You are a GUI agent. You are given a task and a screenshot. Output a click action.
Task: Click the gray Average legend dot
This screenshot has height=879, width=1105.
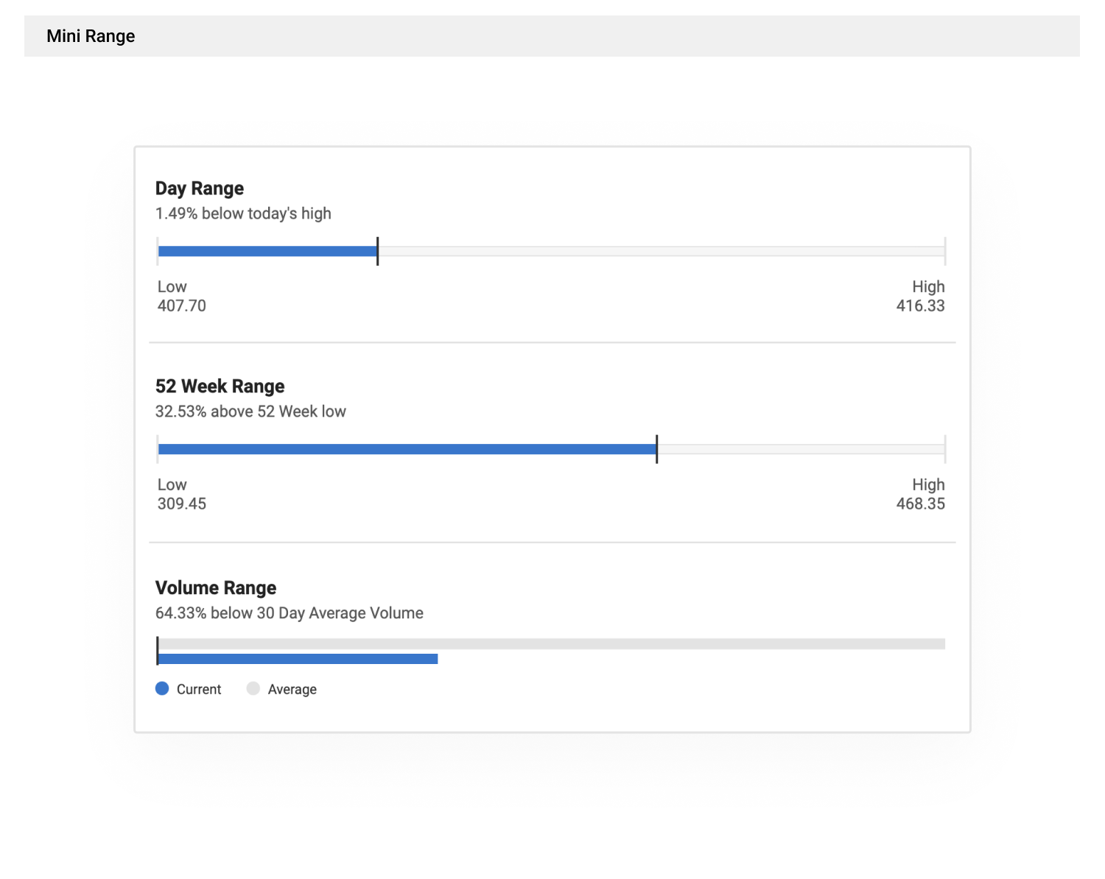tap(253, 688)
